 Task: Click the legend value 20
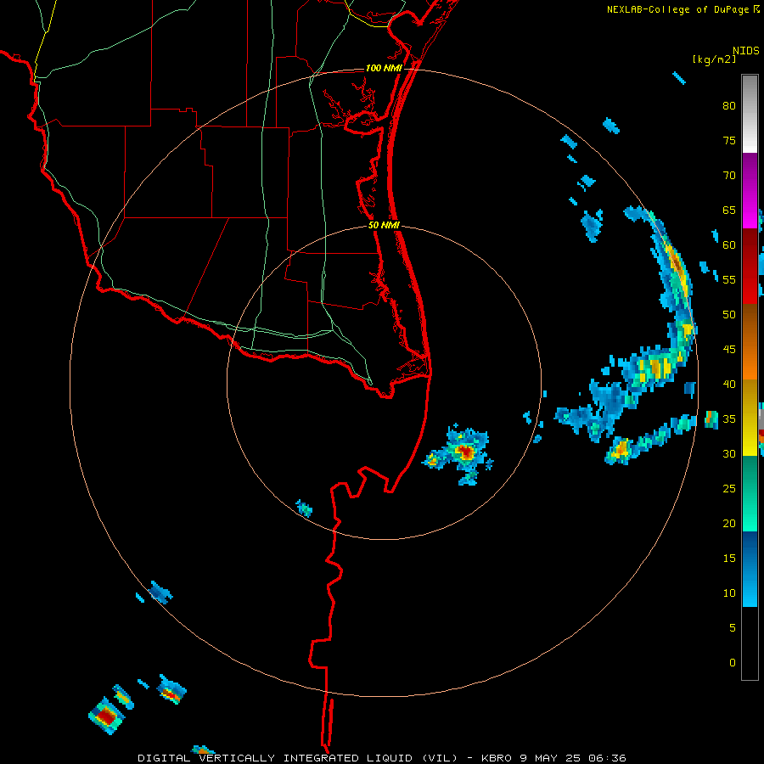tap(729, 523)
